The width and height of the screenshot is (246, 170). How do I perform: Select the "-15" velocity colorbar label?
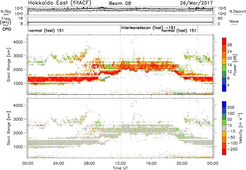click(x=231, y=131)
